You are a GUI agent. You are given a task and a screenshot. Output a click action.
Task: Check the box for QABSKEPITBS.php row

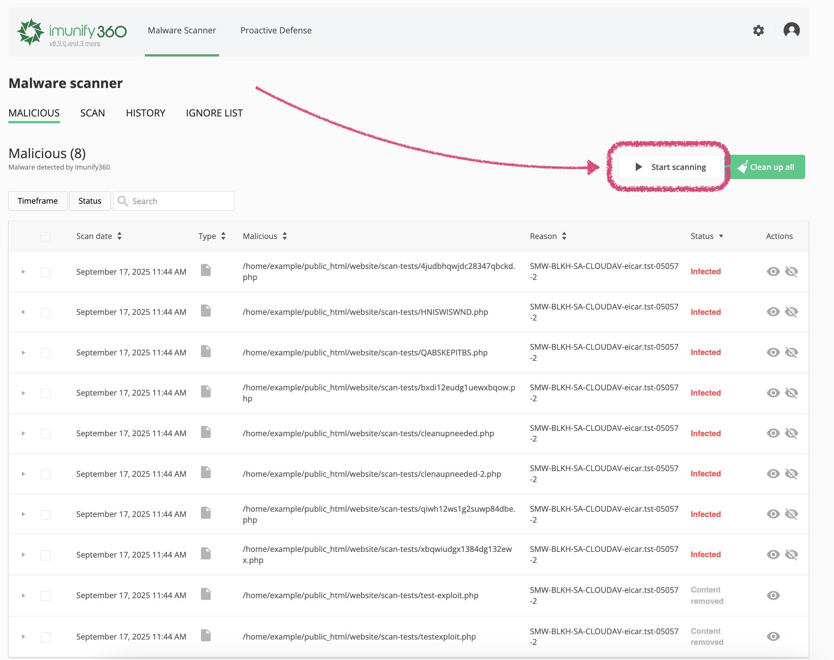45,353
